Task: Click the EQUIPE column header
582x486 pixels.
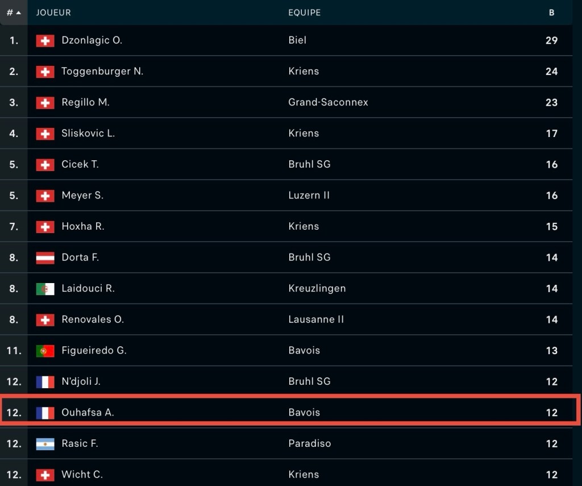Action: click(305, 13)
